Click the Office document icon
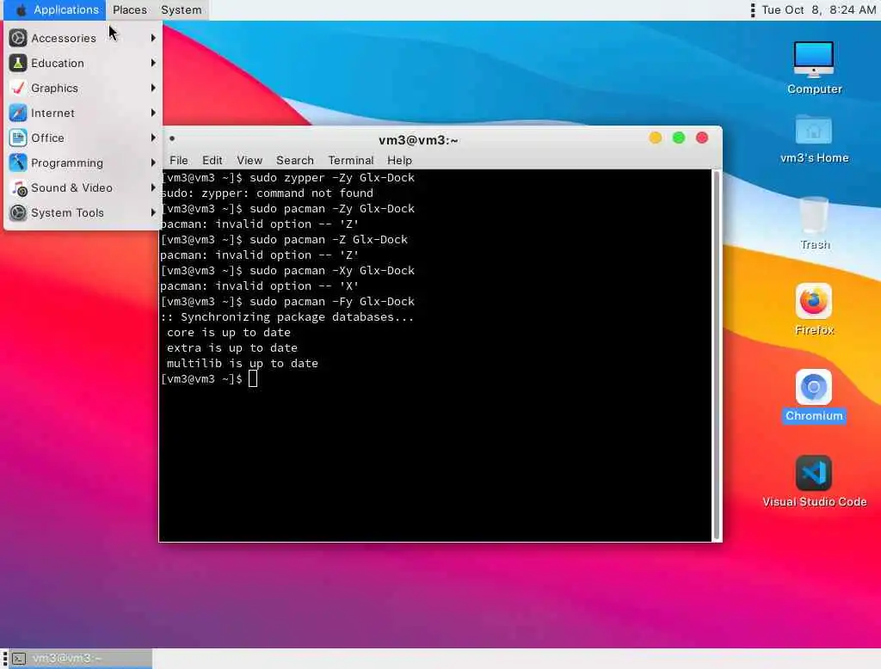This screenshot has width=881, height=669. coord(18,138)
